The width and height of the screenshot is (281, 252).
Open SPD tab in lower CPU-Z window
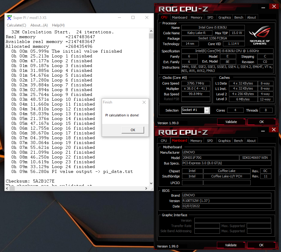(210, 141)
